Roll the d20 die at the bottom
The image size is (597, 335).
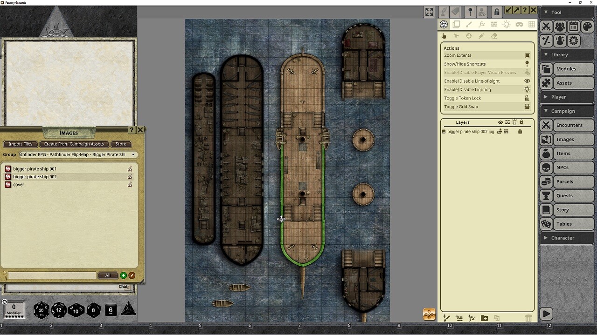pos(41,310)
